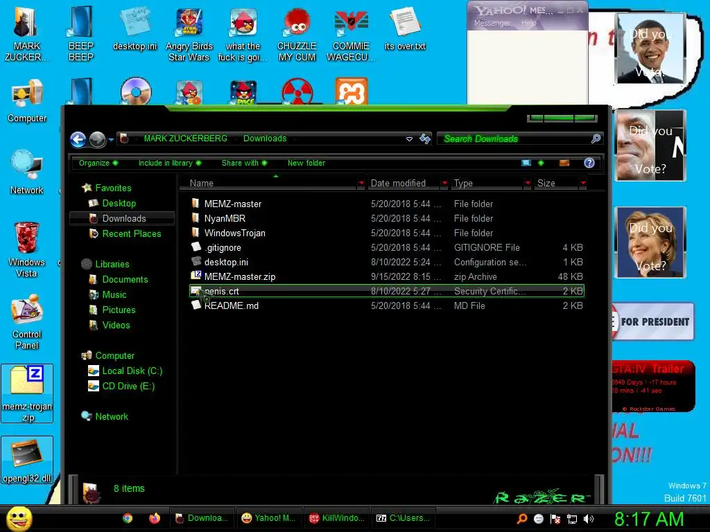Select README.md in the file list

point(387,305)
